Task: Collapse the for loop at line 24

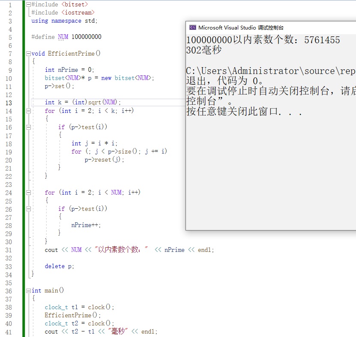Action: 28,192
